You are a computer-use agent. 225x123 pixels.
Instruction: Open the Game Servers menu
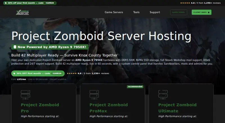(114, 12)
